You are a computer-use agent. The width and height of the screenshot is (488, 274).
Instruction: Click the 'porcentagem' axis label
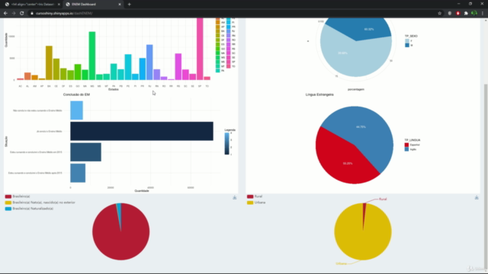[356, 90]
